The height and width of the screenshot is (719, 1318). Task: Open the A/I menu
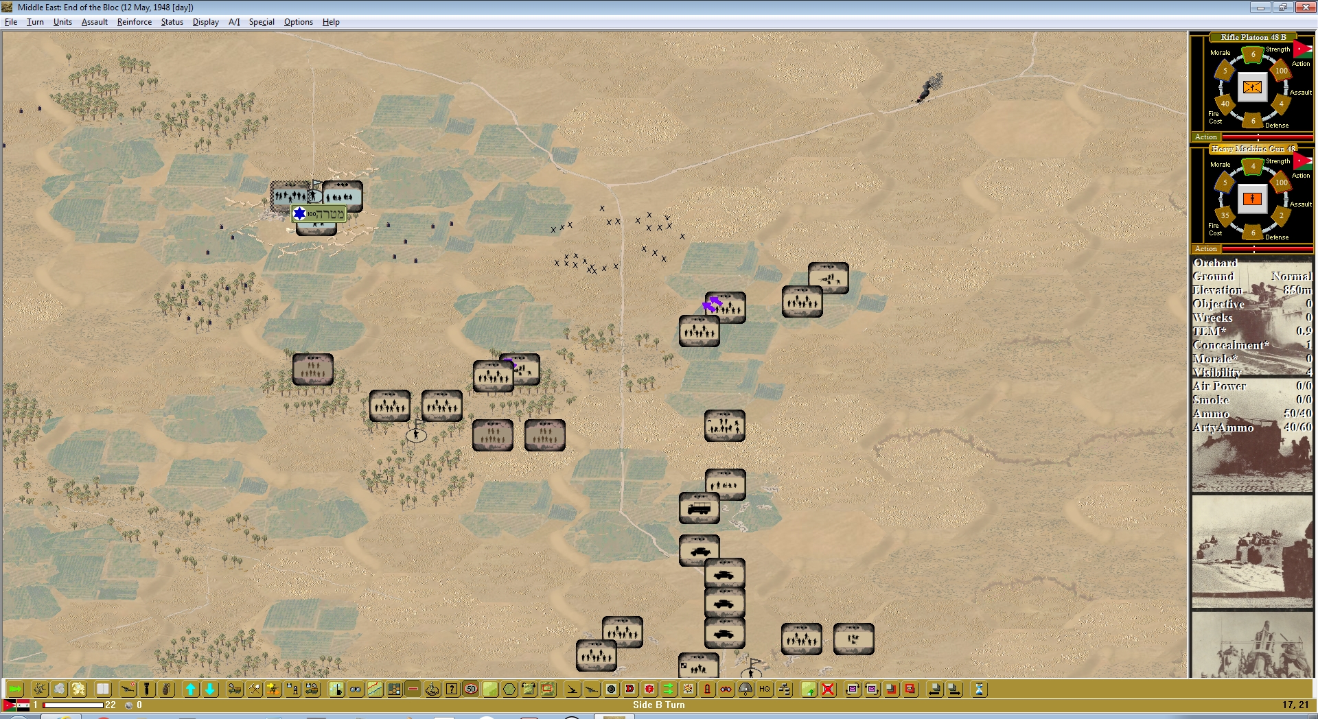click(x=234, y=22)
